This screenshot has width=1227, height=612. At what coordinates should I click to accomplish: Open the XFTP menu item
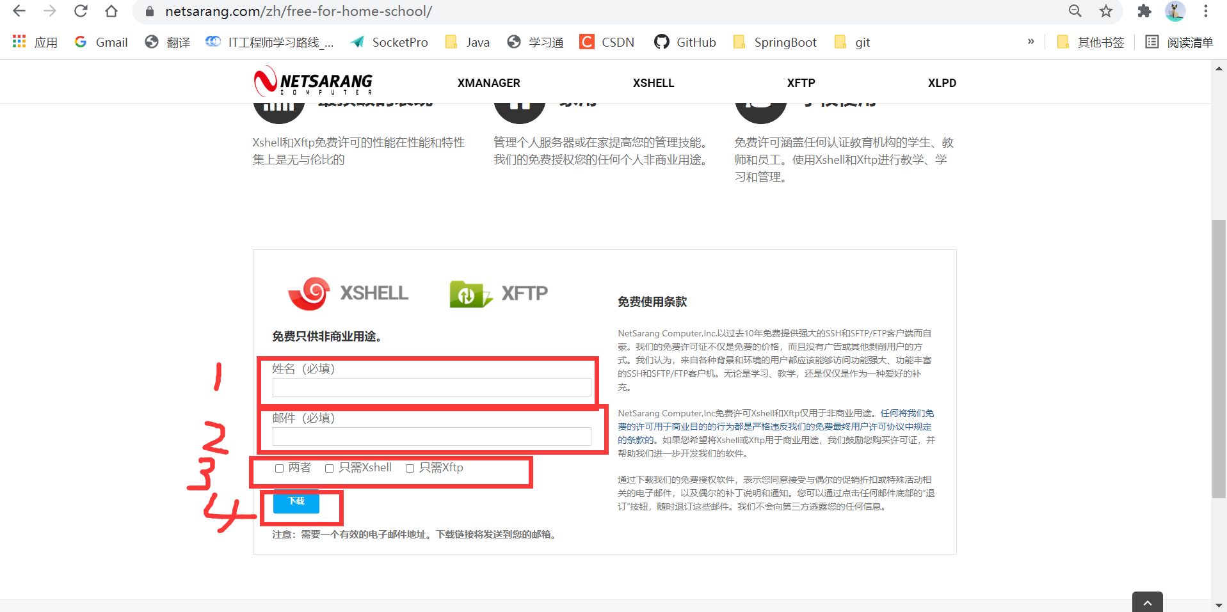tap(801, 83)
